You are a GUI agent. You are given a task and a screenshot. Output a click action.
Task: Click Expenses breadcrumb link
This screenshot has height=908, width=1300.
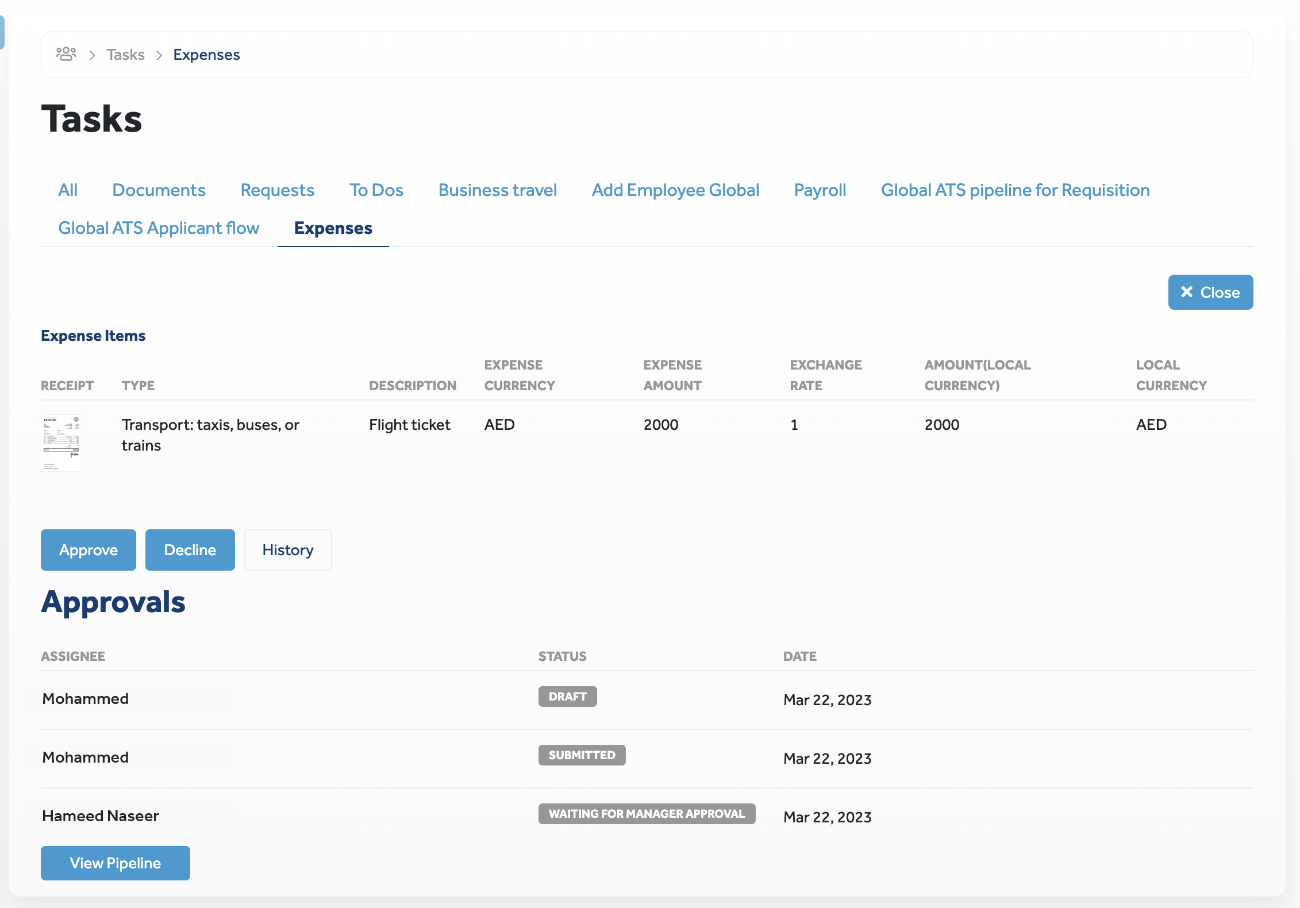click(x=206, y=55)
